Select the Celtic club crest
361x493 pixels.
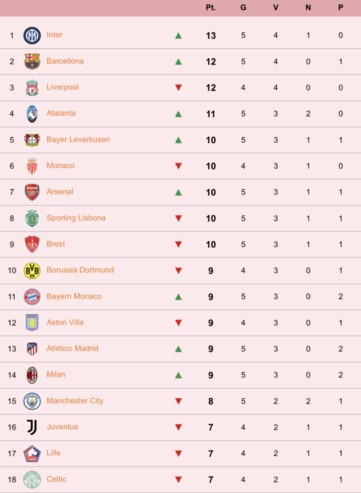pyautogui.click(x=32, y=480)
